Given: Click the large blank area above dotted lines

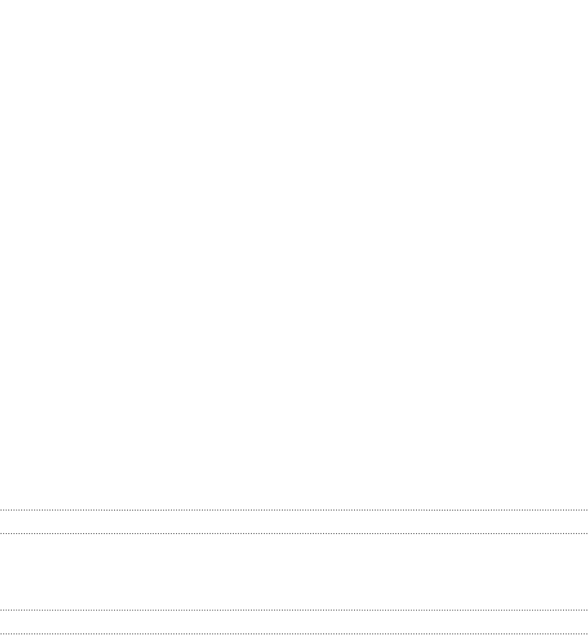Looking at the screenshot, I should pyautogui.click(x=294, y=254).
